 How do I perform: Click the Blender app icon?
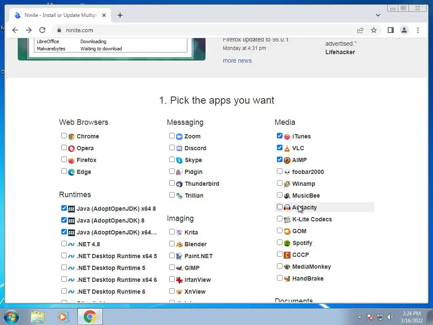pyautogui.click(x=179, y=244)
